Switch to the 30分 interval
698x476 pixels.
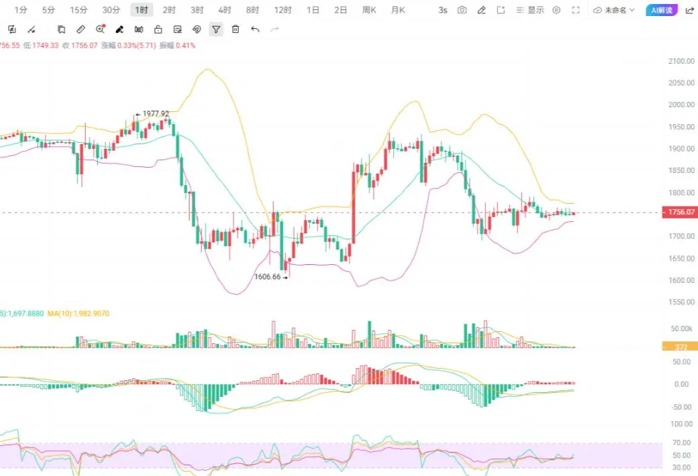tap(111, 10)
